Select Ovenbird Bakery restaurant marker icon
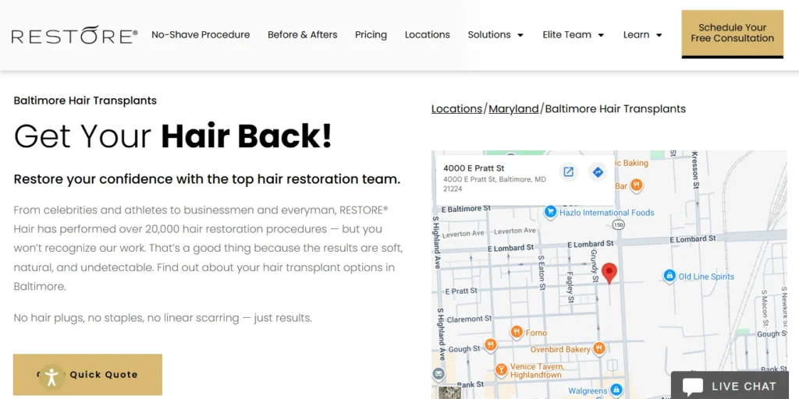Viewport: 799px width, 399px height. click(599, 349)
